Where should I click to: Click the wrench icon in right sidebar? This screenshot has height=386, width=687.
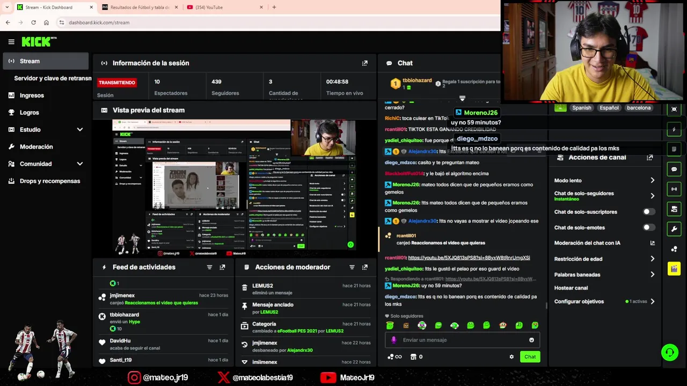(674, 229)
